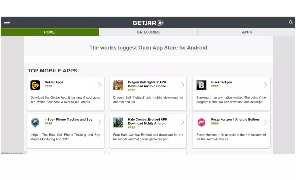Open the Forza Horizon 4 pink icon
This screenshot has height=180, width=296.
coord(201,122)
